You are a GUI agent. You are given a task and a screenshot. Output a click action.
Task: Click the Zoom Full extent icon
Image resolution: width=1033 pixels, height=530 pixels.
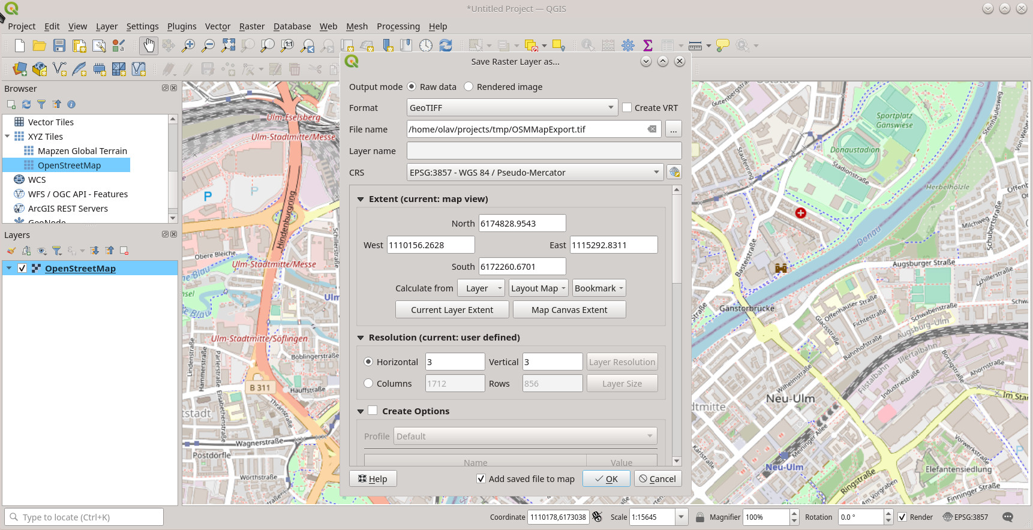click(228, 46)
